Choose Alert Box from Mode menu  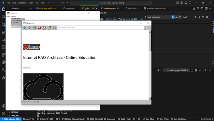pos(15,19)
